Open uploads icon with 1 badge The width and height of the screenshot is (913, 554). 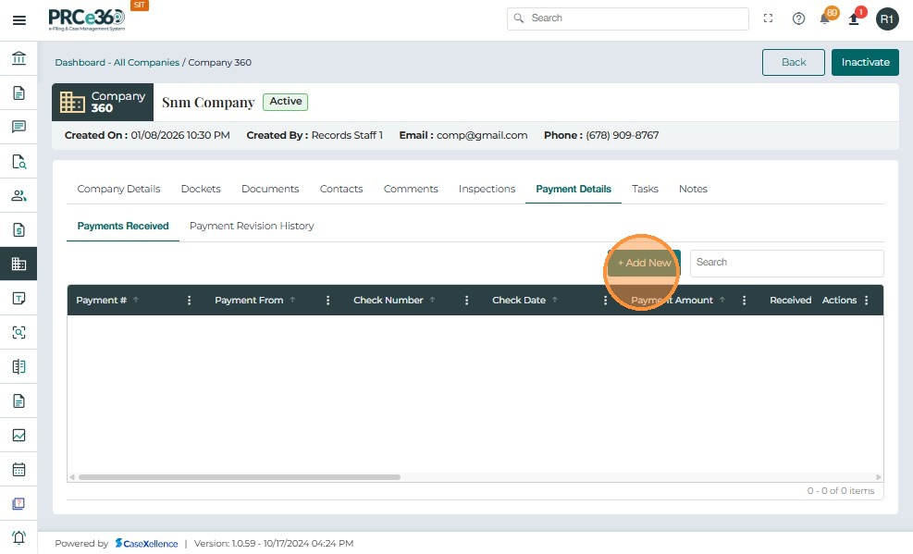click(x=856, y=18)
